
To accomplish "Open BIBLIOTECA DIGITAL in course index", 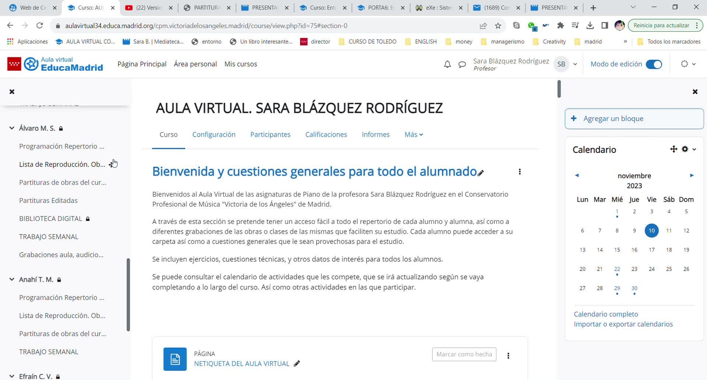I will pyautogui.click(x=51, y=219).
